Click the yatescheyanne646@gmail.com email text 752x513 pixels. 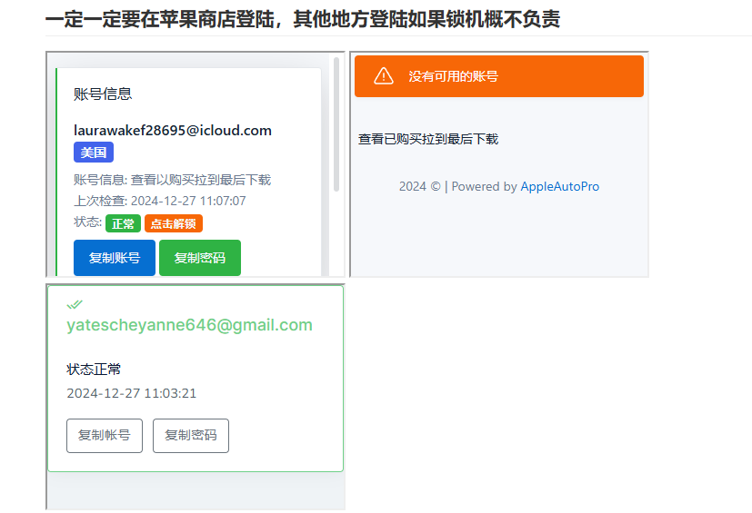(189, 325)
